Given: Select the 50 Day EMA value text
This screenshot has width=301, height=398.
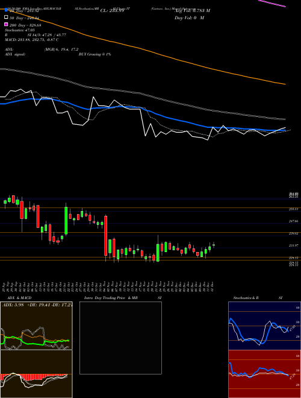Looking at the screenshot, I should click(24, 17).
